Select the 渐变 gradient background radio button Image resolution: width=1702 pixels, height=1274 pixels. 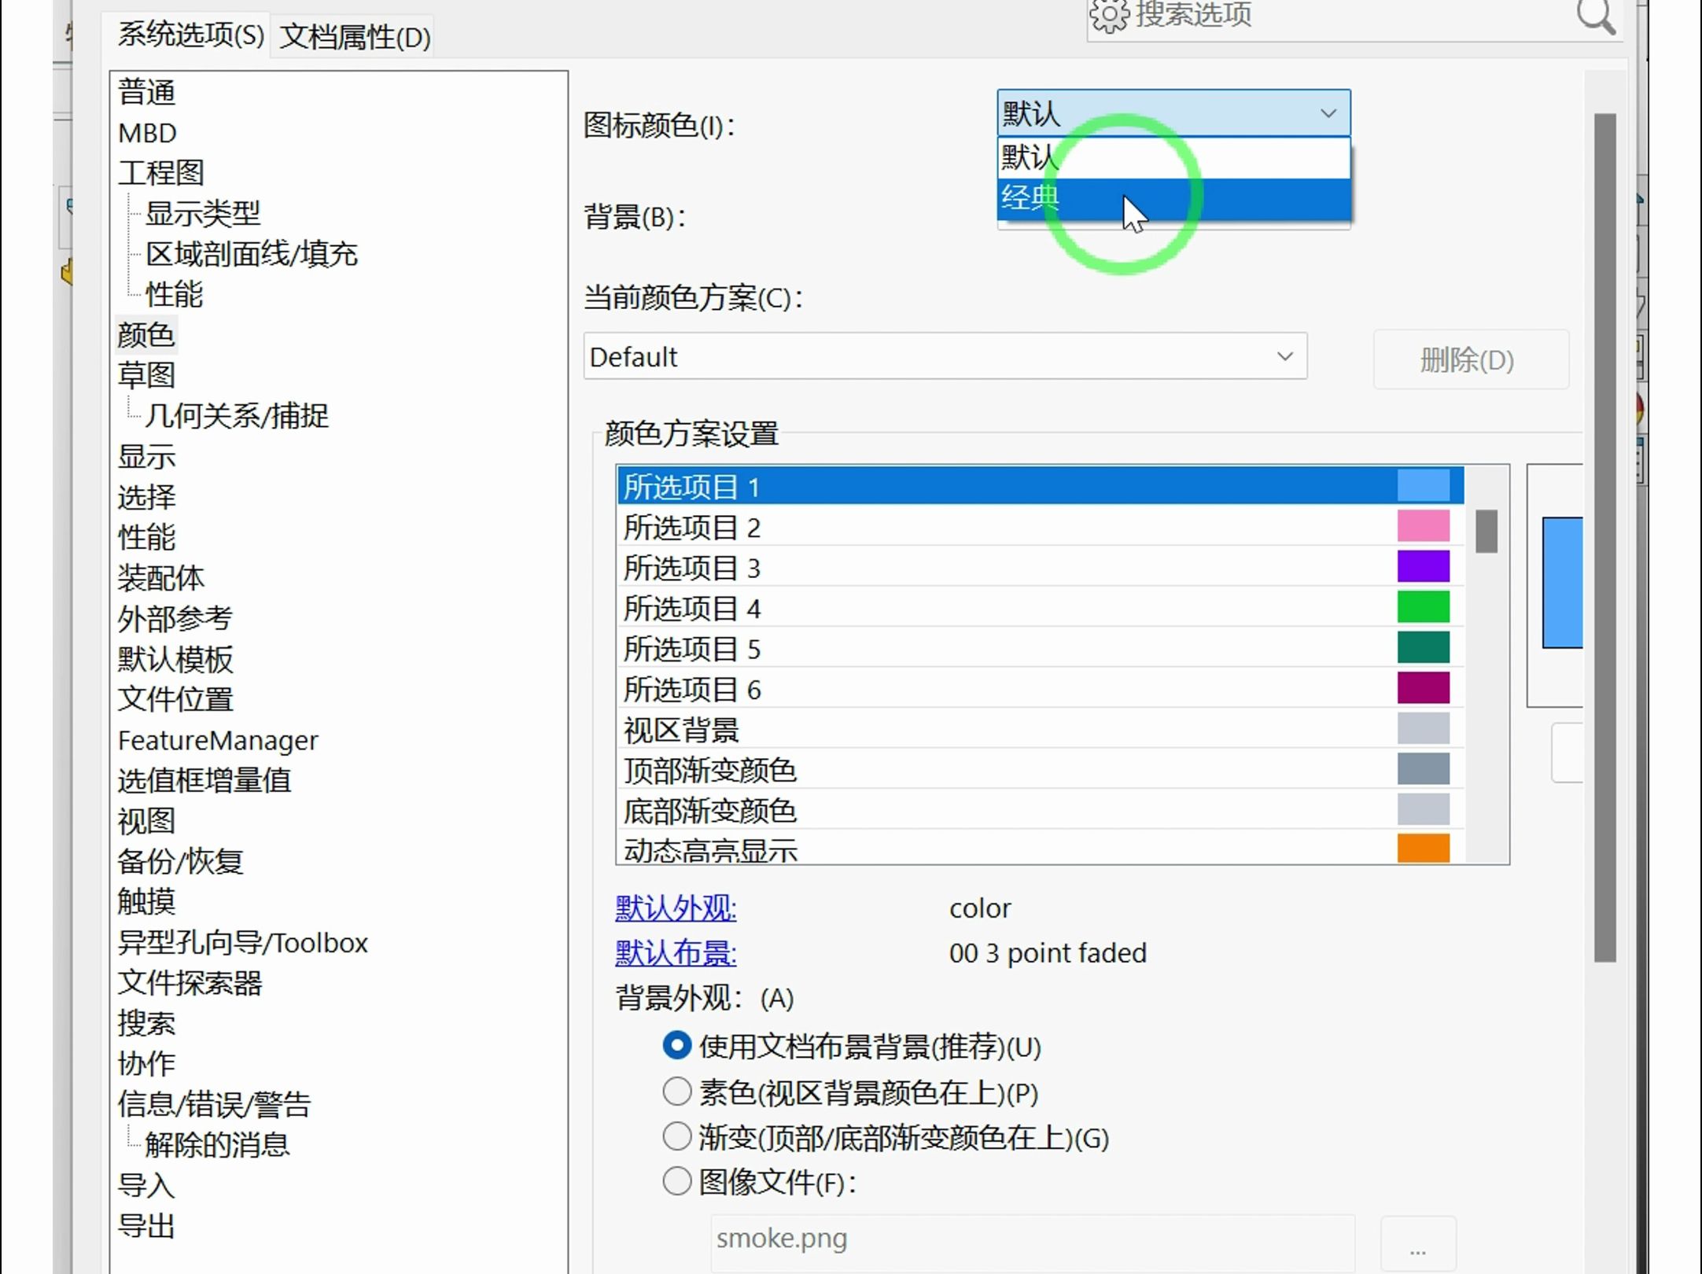click(x=676, y=1136)
